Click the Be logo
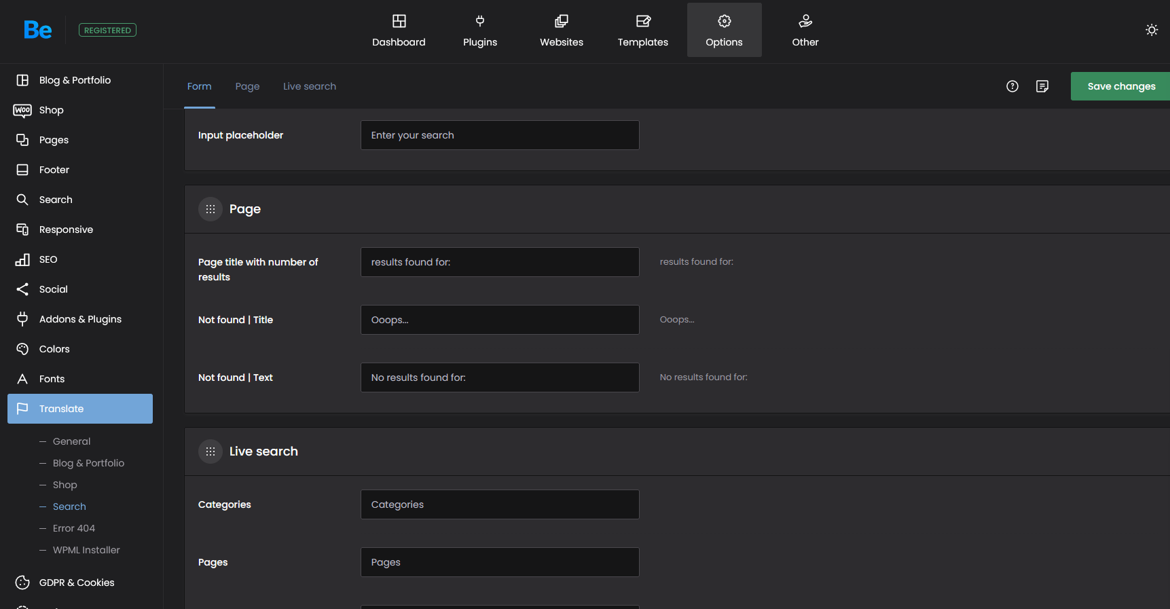Screen dimensions: 1170x609 [x=37, y=30]
